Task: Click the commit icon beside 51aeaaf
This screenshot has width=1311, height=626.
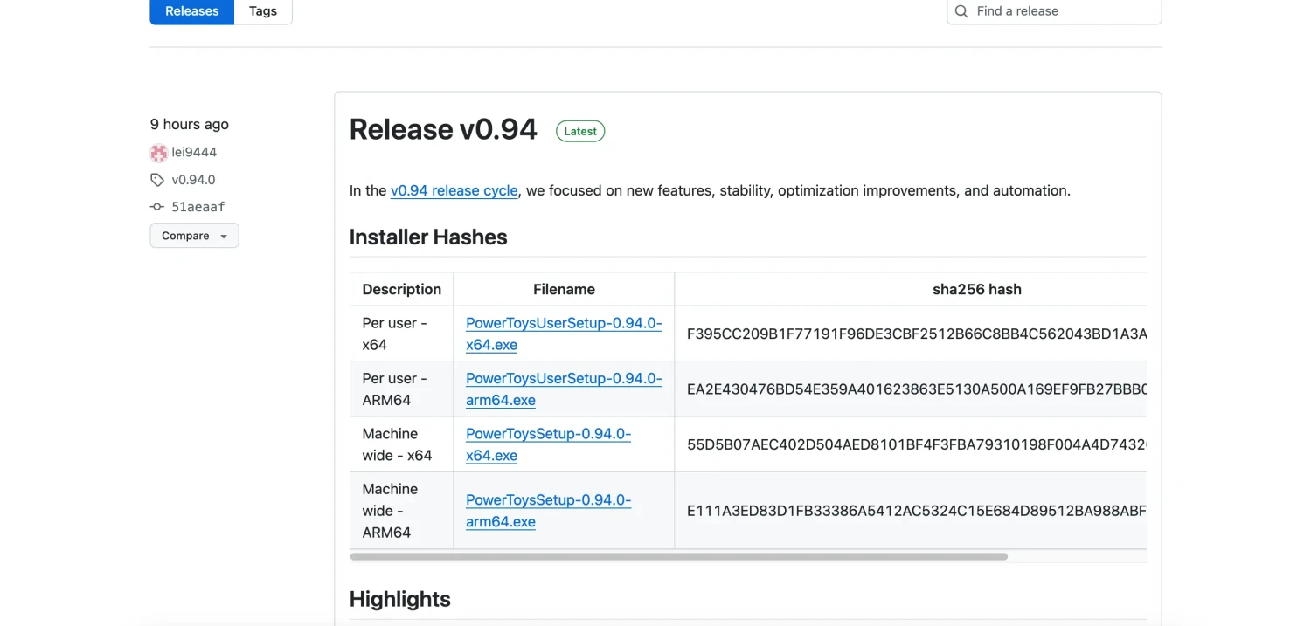Action: [x=157, y=207]
